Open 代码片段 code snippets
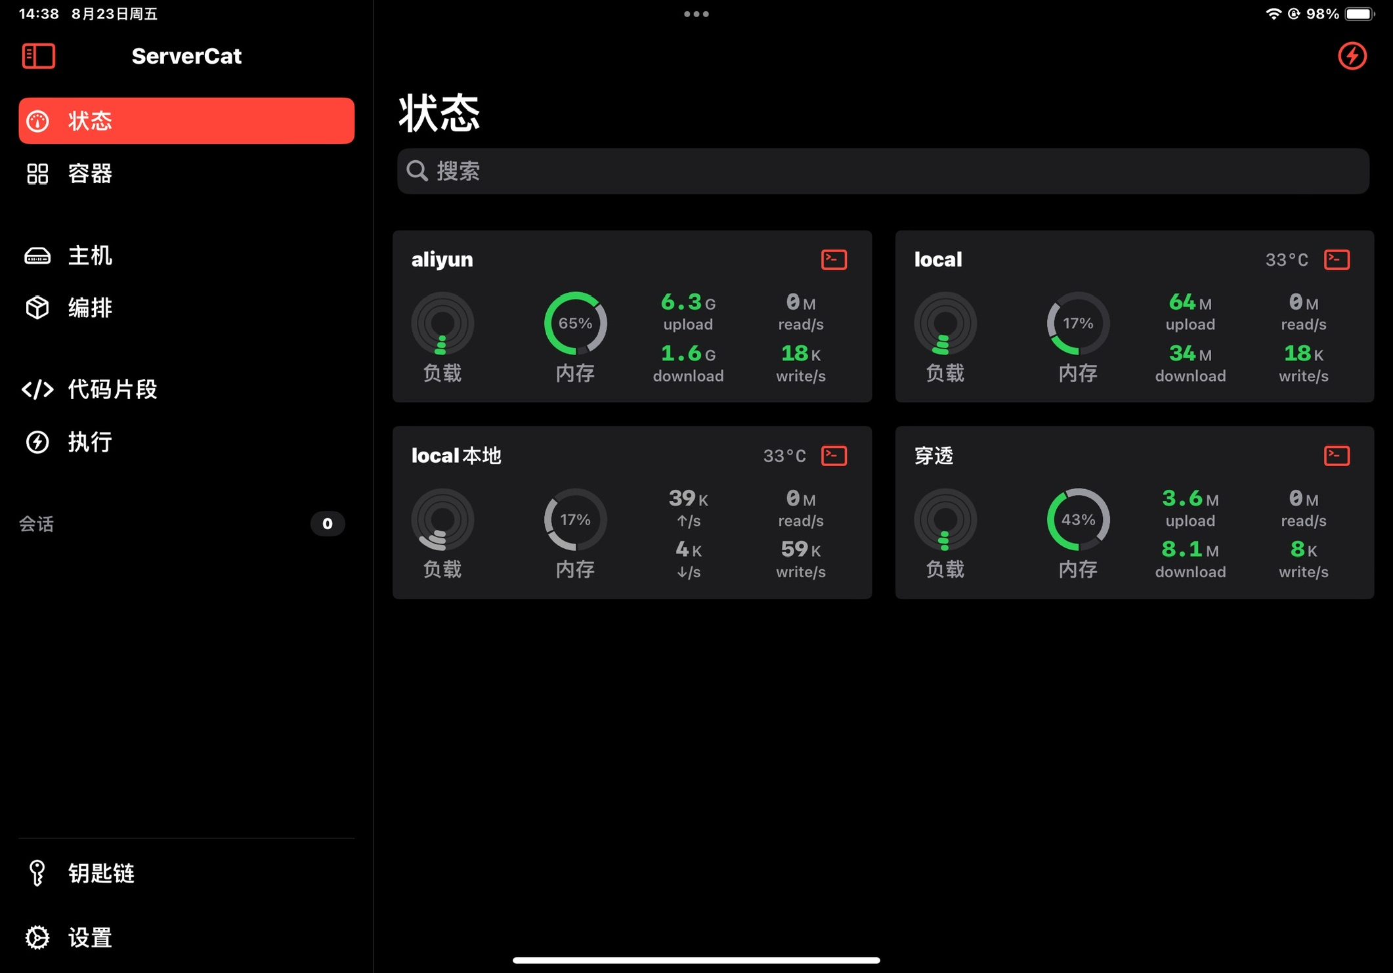Screen dimensions: 1393x973 [112, 389]
